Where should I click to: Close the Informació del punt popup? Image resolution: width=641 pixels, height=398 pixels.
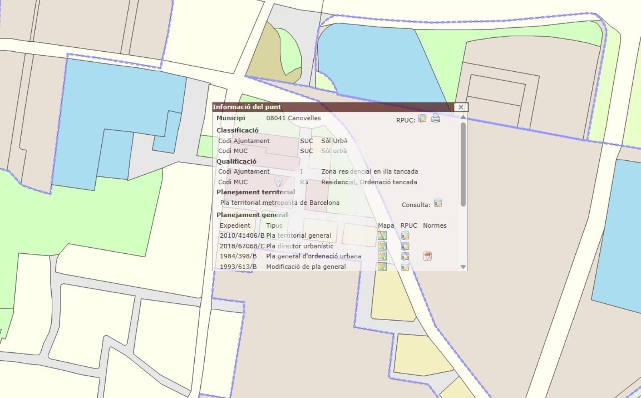click(461, 107)
